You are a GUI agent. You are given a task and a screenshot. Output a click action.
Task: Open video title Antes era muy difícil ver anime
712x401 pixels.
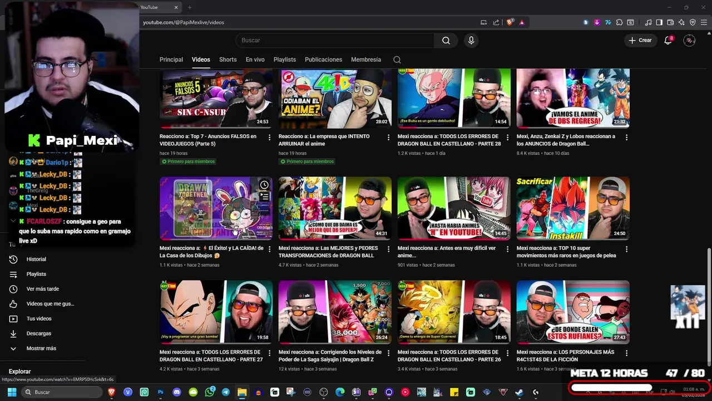point(447,252)
